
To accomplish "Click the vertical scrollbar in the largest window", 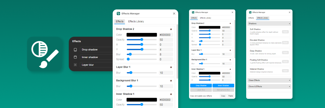I will coord(177,51).
